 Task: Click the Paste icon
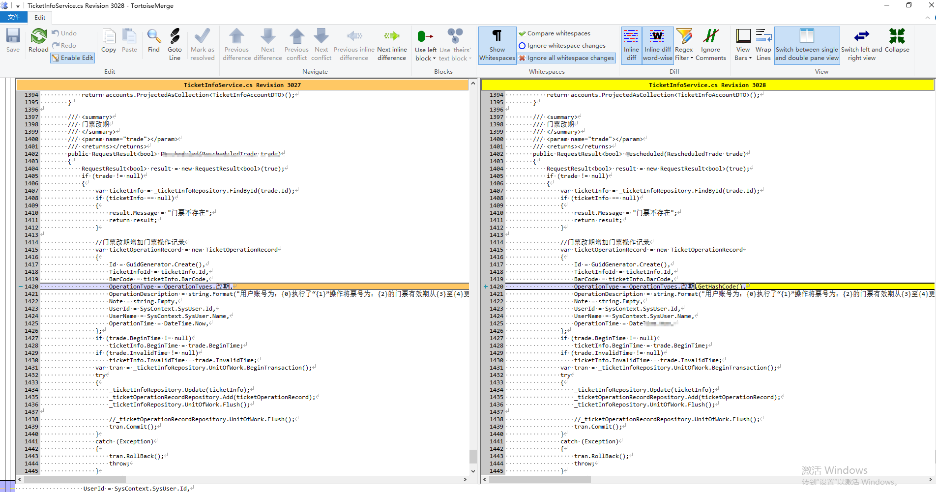[129, 40]
